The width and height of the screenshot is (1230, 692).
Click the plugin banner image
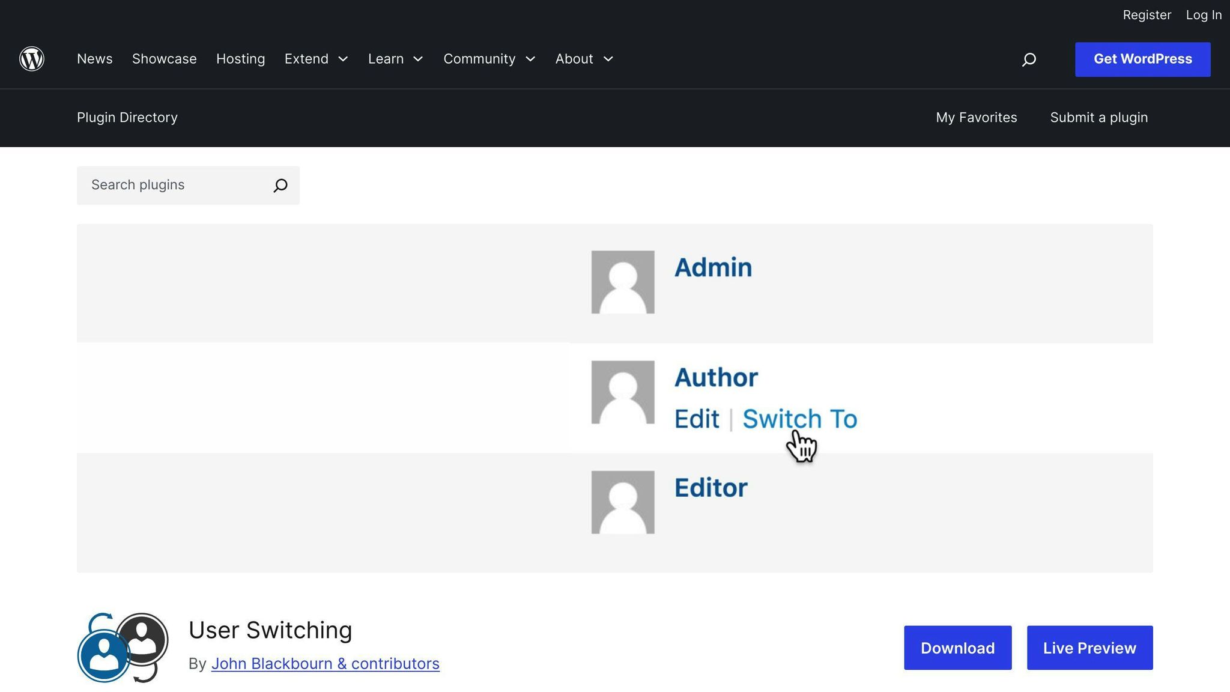click(615, 398)
